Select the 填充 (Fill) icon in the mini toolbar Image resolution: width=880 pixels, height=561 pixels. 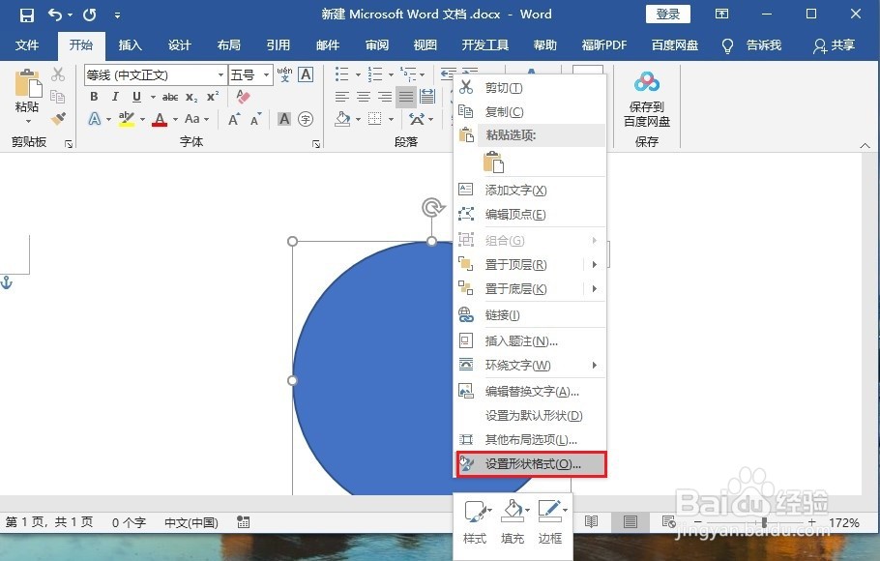point(513,516)
